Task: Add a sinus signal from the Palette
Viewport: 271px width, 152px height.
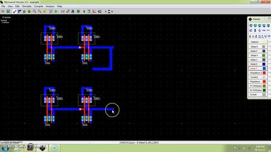Action: (265, 37)
